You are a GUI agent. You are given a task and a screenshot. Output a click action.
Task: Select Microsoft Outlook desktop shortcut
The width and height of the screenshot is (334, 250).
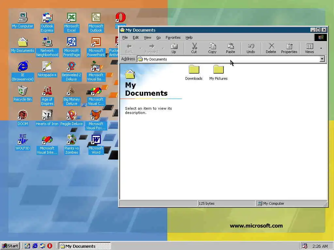coord(96,22)
